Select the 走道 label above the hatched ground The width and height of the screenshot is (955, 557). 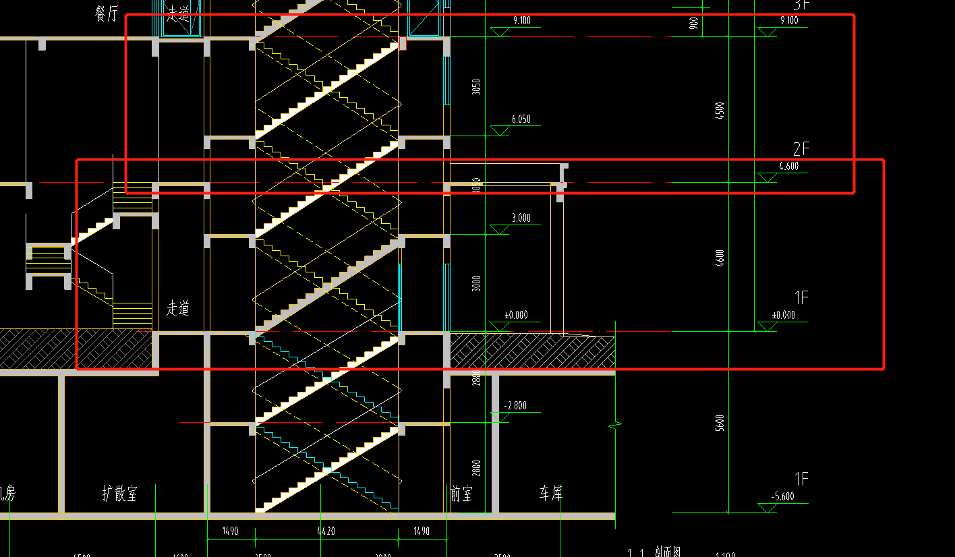pyautogui.click(x=178, y=309)
